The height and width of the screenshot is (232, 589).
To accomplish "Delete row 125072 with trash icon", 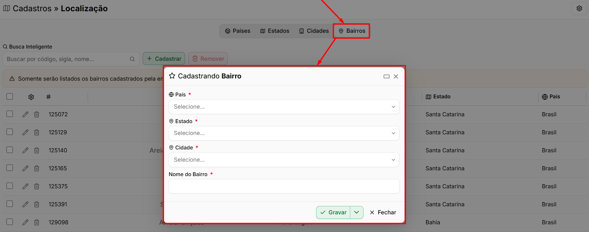I will point(37,114).
